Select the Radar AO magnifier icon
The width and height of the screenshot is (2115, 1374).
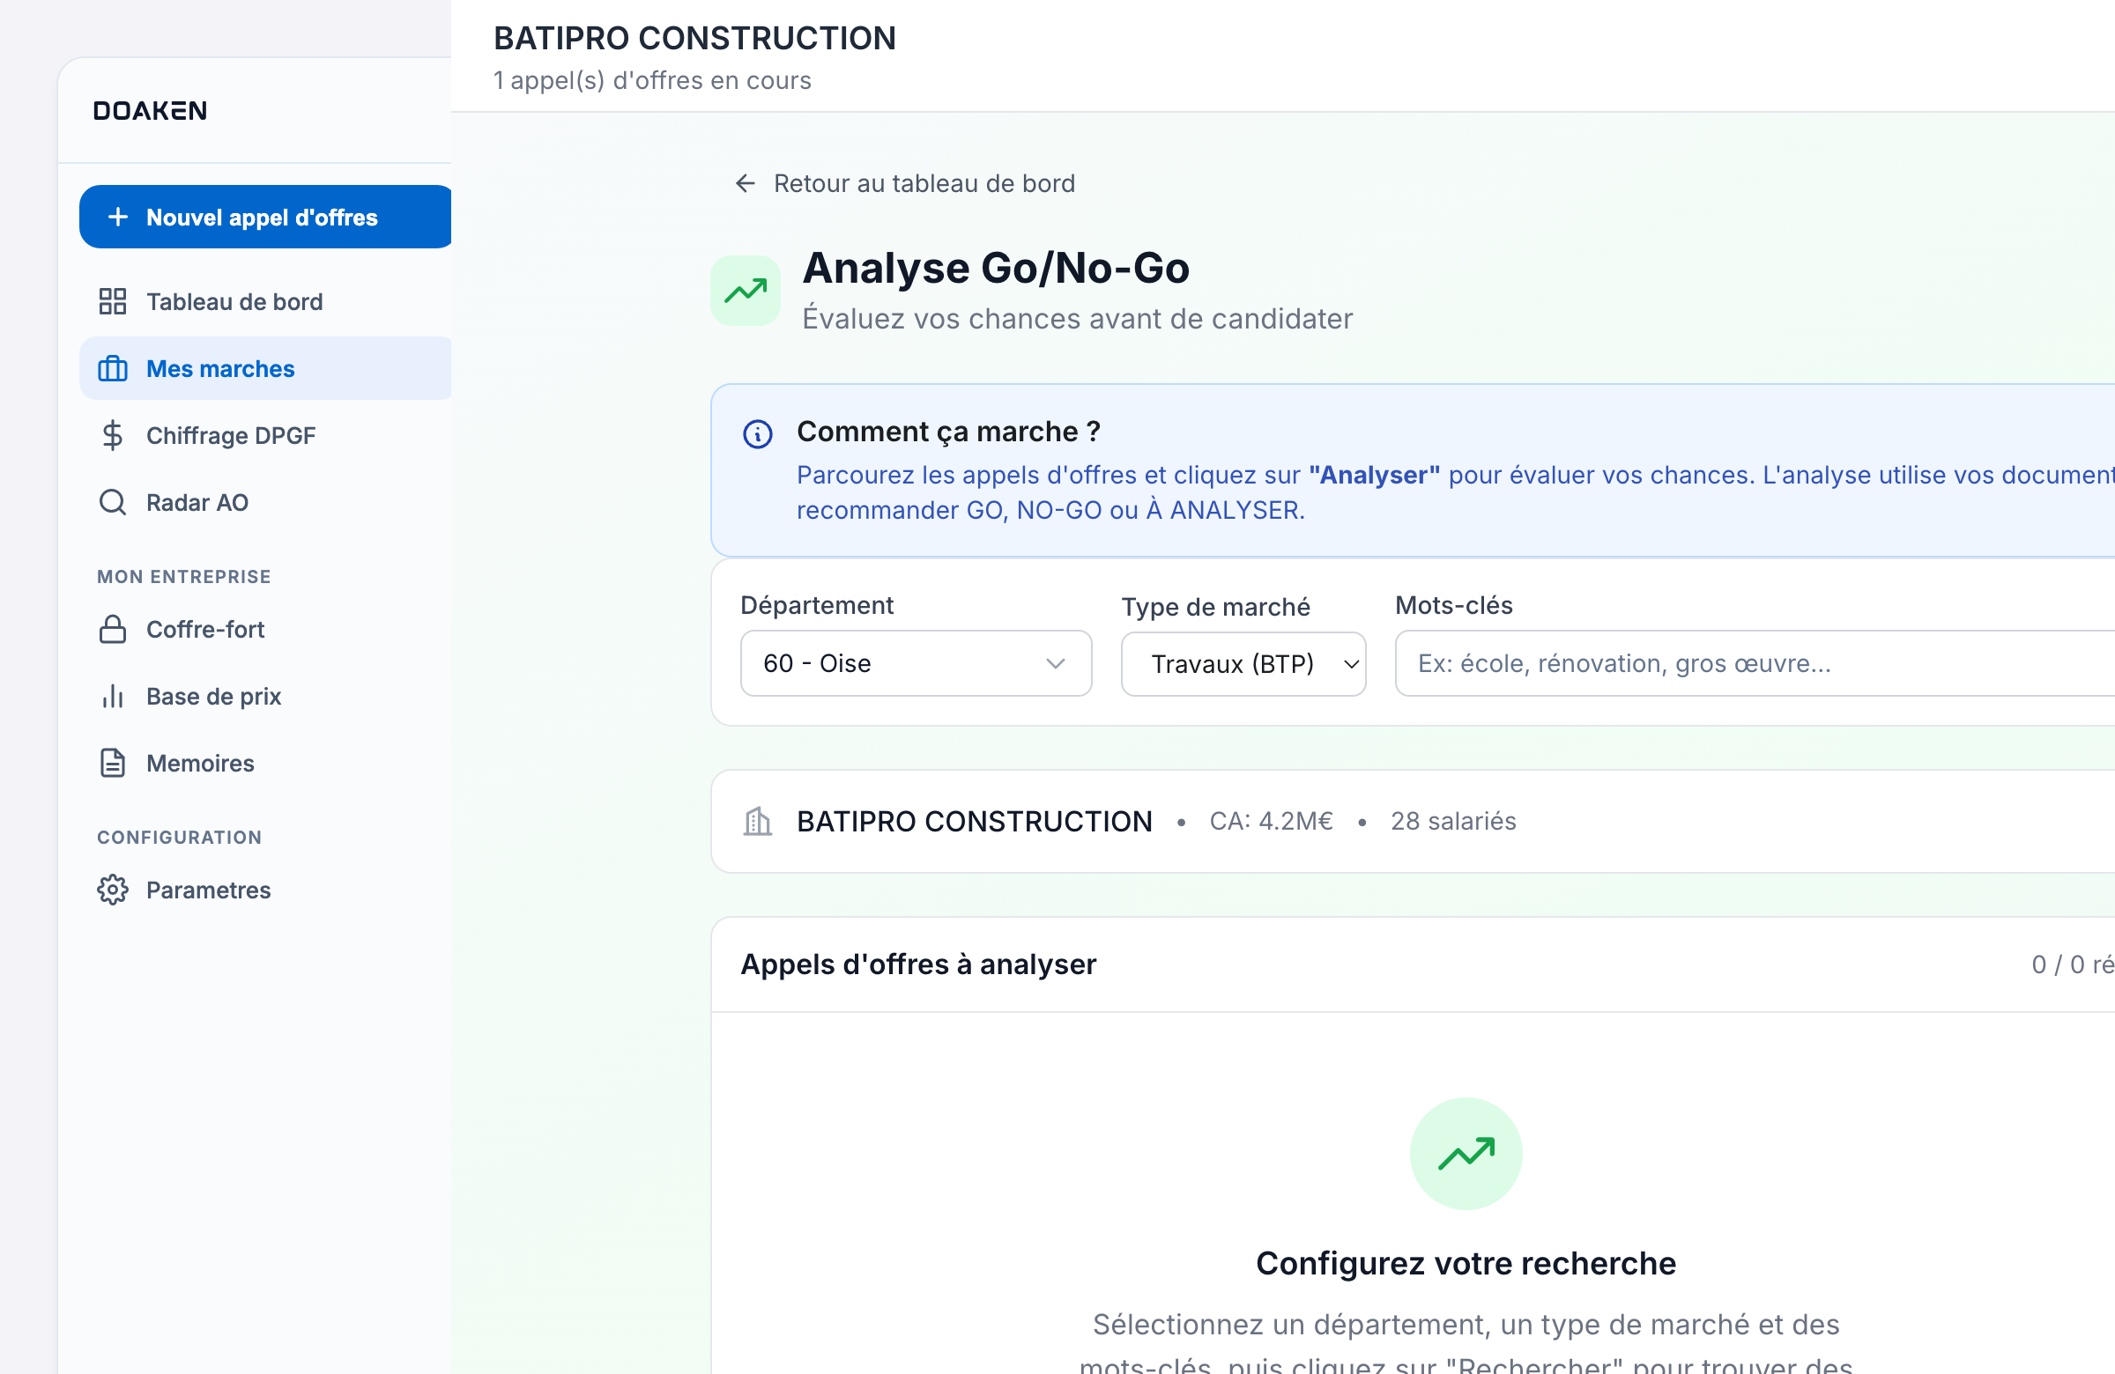(113, 502)
